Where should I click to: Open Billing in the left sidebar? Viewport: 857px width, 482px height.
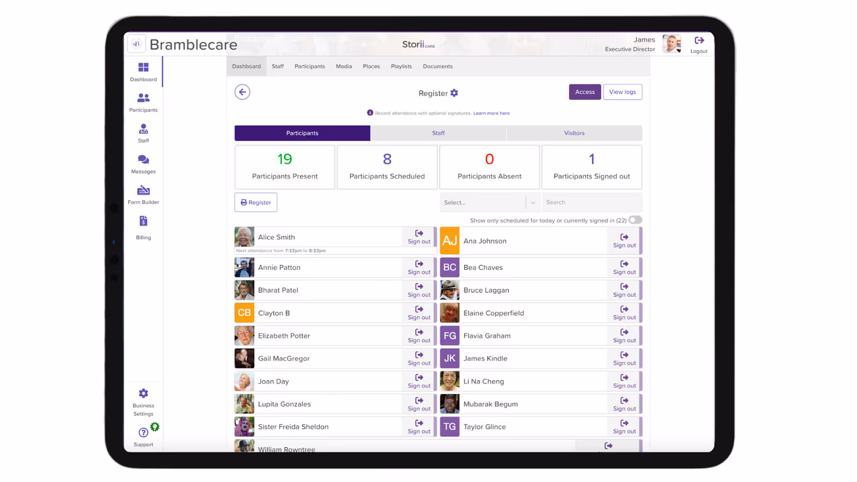[x=143, y=228]
